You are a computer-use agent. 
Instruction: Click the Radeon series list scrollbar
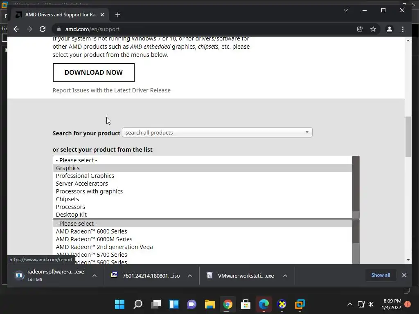coord(356,242)
